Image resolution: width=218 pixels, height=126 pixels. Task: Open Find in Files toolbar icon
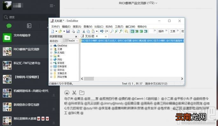pos(126,31)
